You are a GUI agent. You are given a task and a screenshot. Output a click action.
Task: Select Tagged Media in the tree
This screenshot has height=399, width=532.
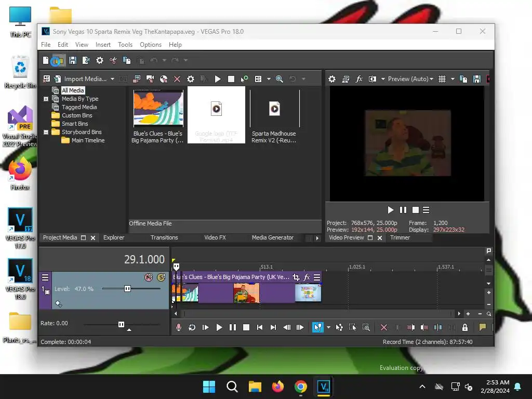pyautogui.click(x=79, y=107)
